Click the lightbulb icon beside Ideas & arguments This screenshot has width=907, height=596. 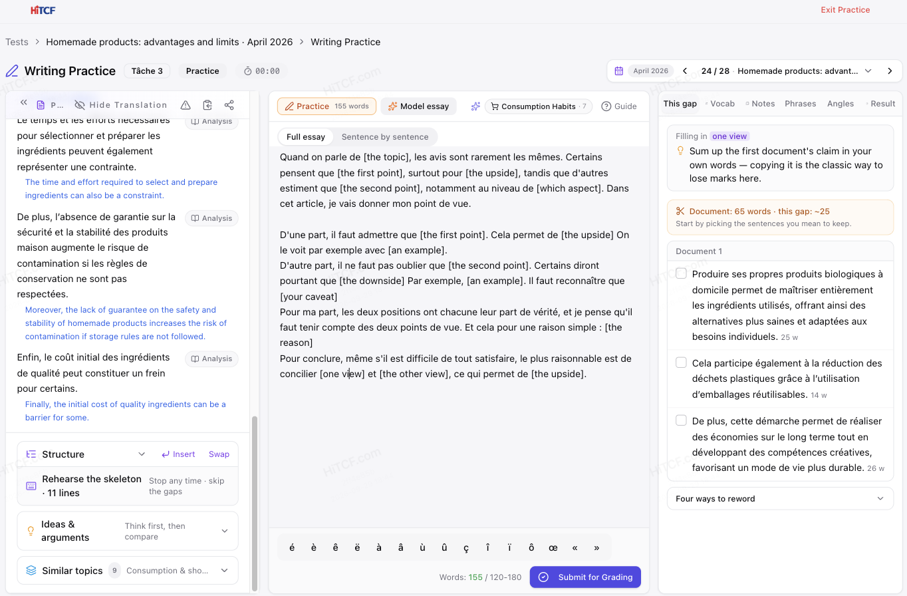(31, 531)
